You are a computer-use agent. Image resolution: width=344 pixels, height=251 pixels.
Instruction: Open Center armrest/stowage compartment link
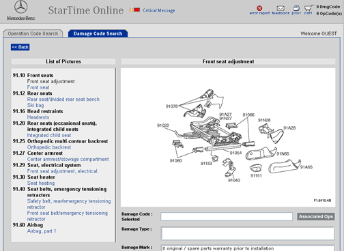pos(68,159)
